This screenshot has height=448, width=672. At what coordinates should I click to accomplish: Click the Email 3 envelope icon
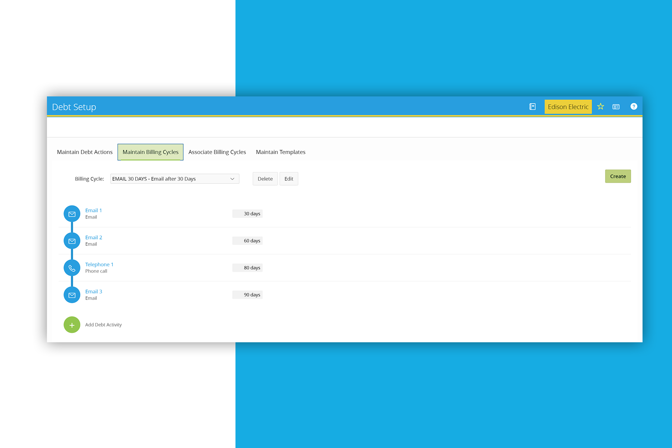coord(72,295)
